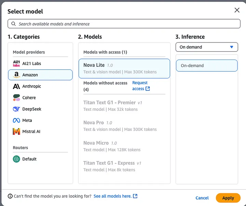Select the On-demand inference option

coord(207,65)
